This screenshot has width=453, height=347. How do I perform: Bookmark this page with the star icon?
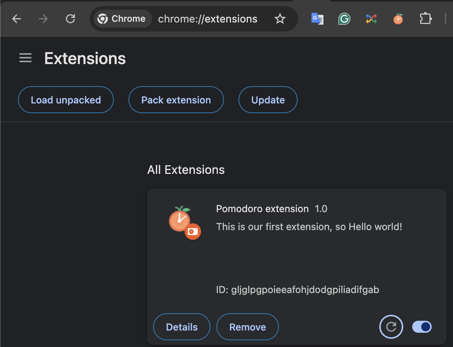click(x=280, y=19)
